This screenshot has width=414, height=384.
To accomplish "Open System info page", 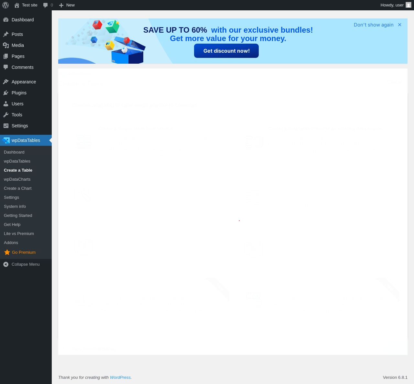I will (x=15, y=207).
